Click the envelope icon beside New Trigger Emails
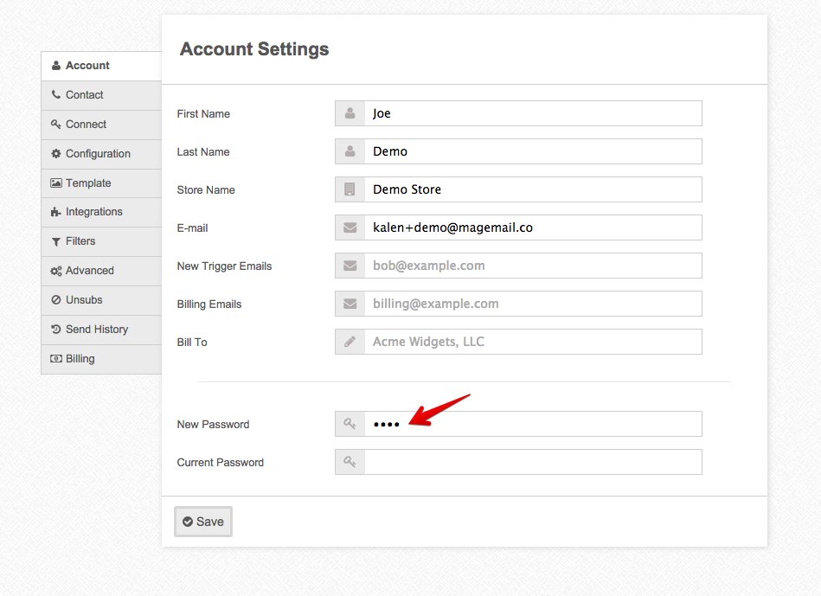821x596 pixels. [x=350, y=266]
